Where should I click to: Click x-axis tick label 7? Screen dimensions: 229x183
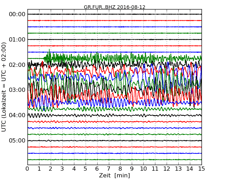pos(109,169)
